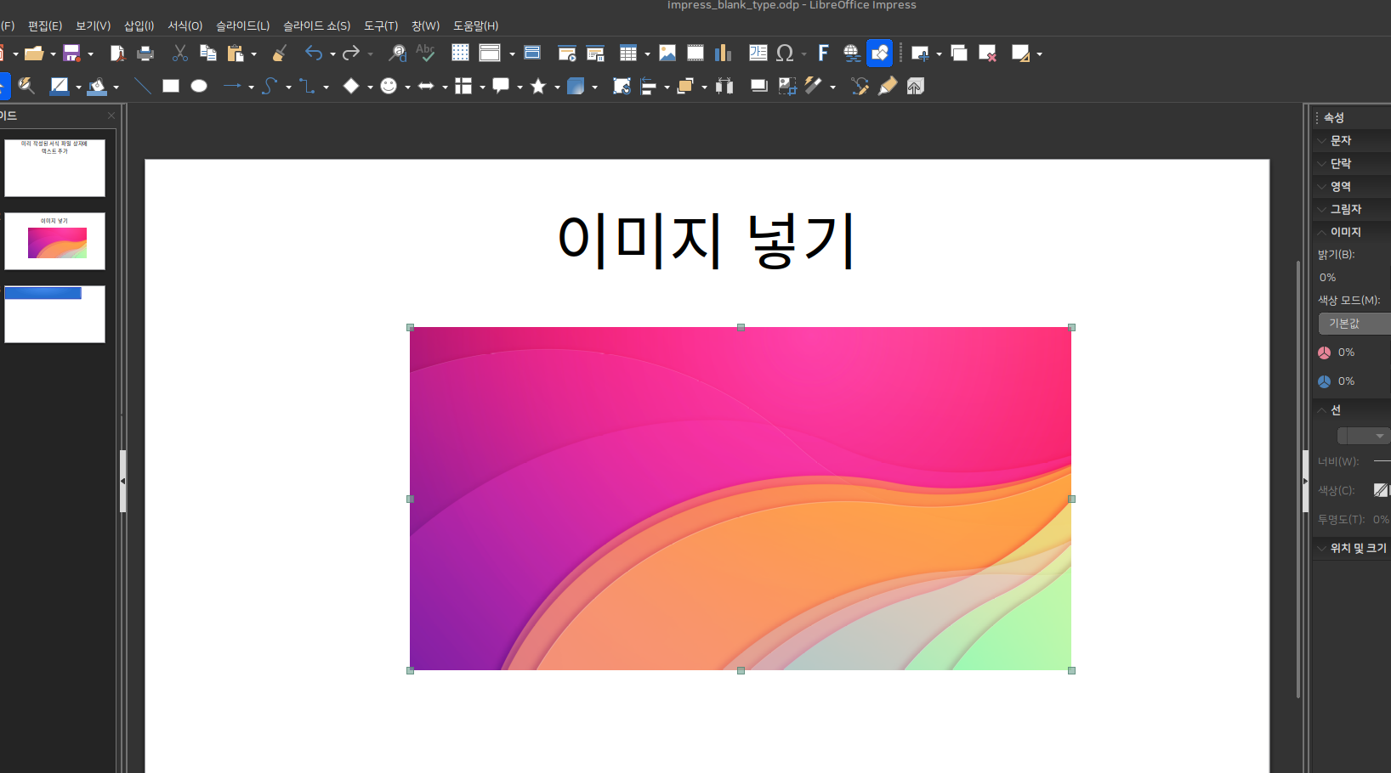1391x773 pixels.
Task: Click the Export as PDF icon
Action: [x=117, y=54]
